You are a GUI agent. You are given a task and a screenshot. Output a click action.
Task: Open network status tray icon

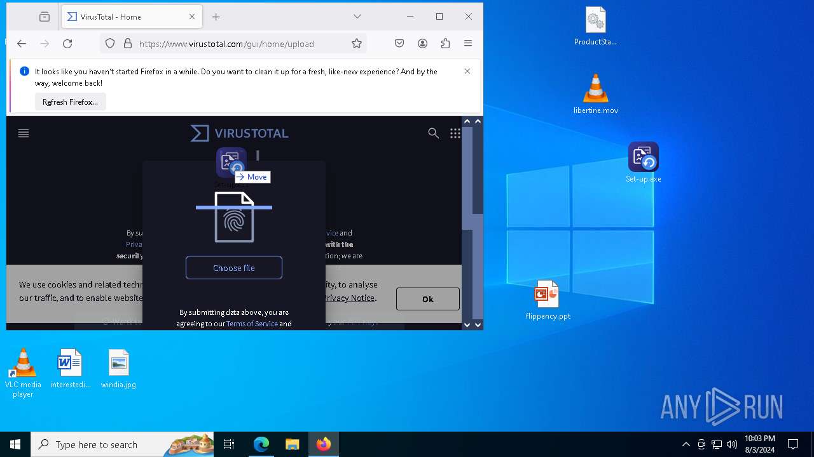coord(717,444)
